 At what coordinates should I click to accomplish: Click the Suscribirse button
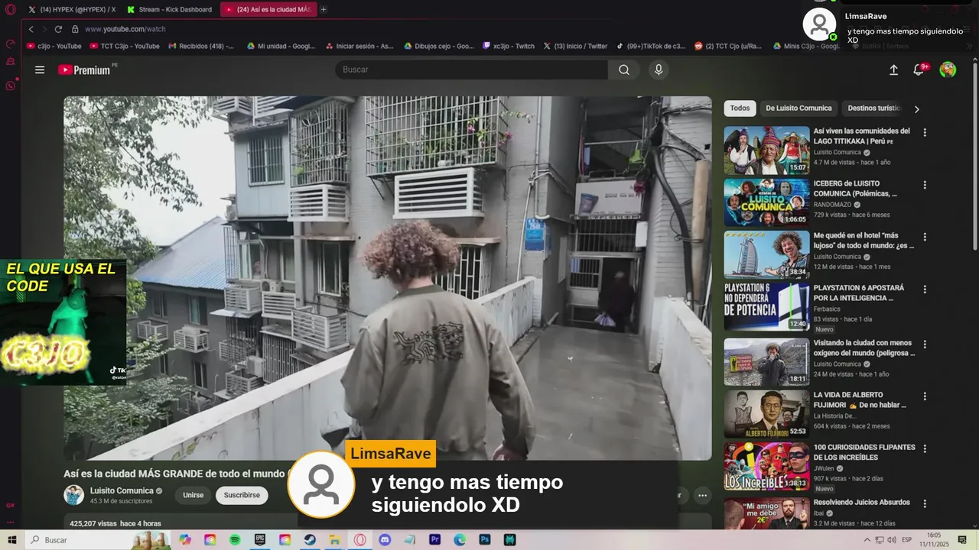coord(242,495)
